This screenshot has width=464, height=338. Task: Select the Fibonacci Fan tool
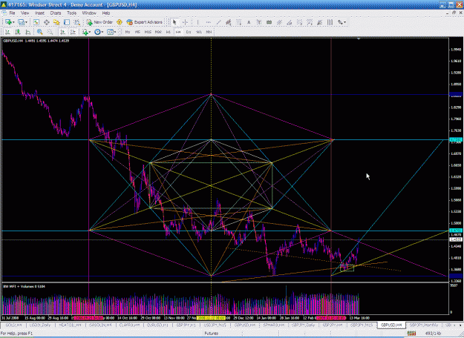coord(319,22)
